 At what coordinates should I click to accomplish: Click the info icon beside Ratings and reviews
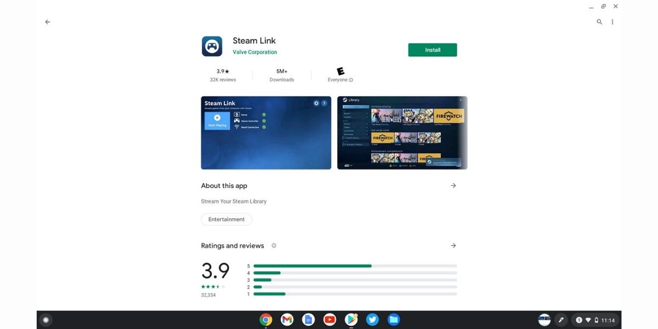pos(274,246)
